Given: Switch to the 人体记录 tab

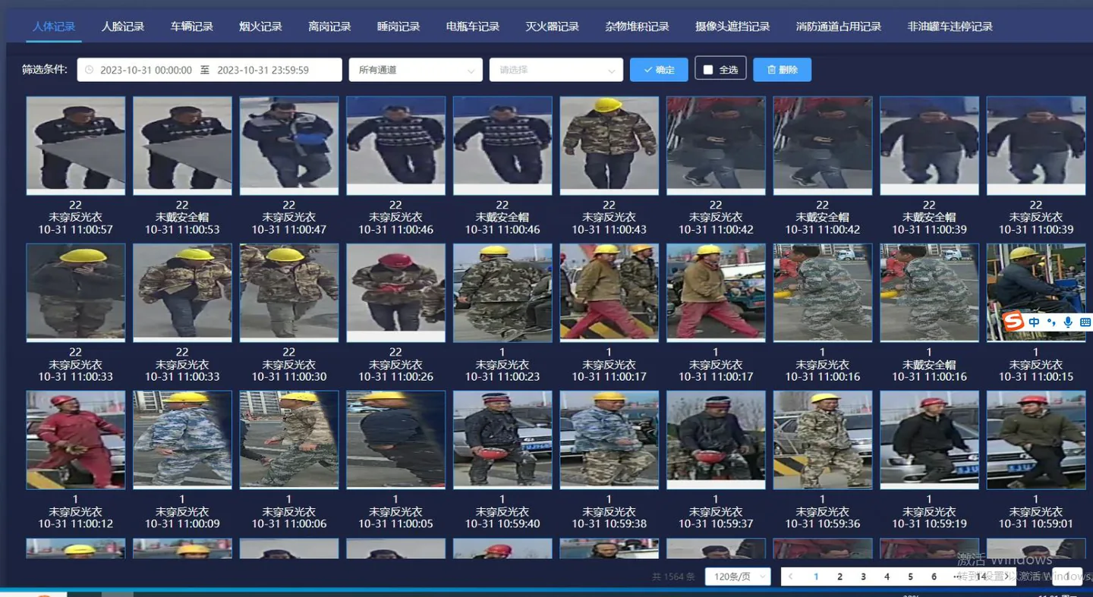Looking at the screenshot, I should 54,27.
